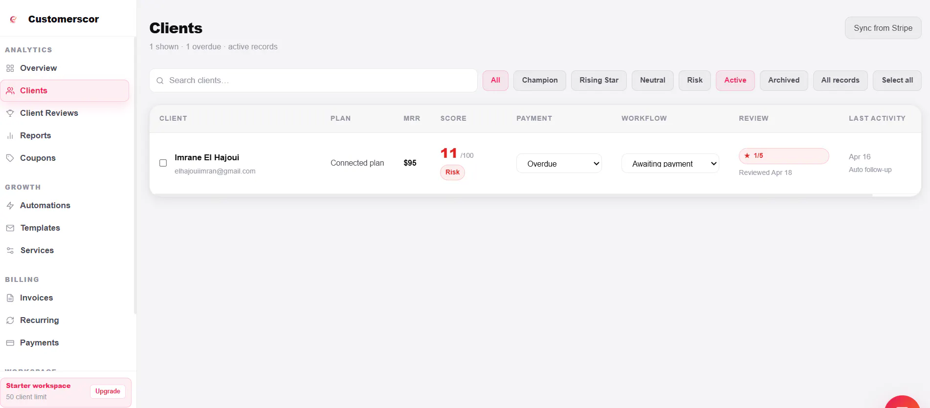Click the star icon in review badge

coord(747,156)
